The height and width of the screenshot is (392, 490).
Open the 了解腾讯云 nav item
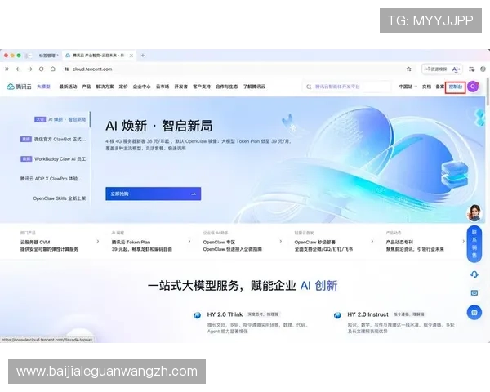pos(254,87)
